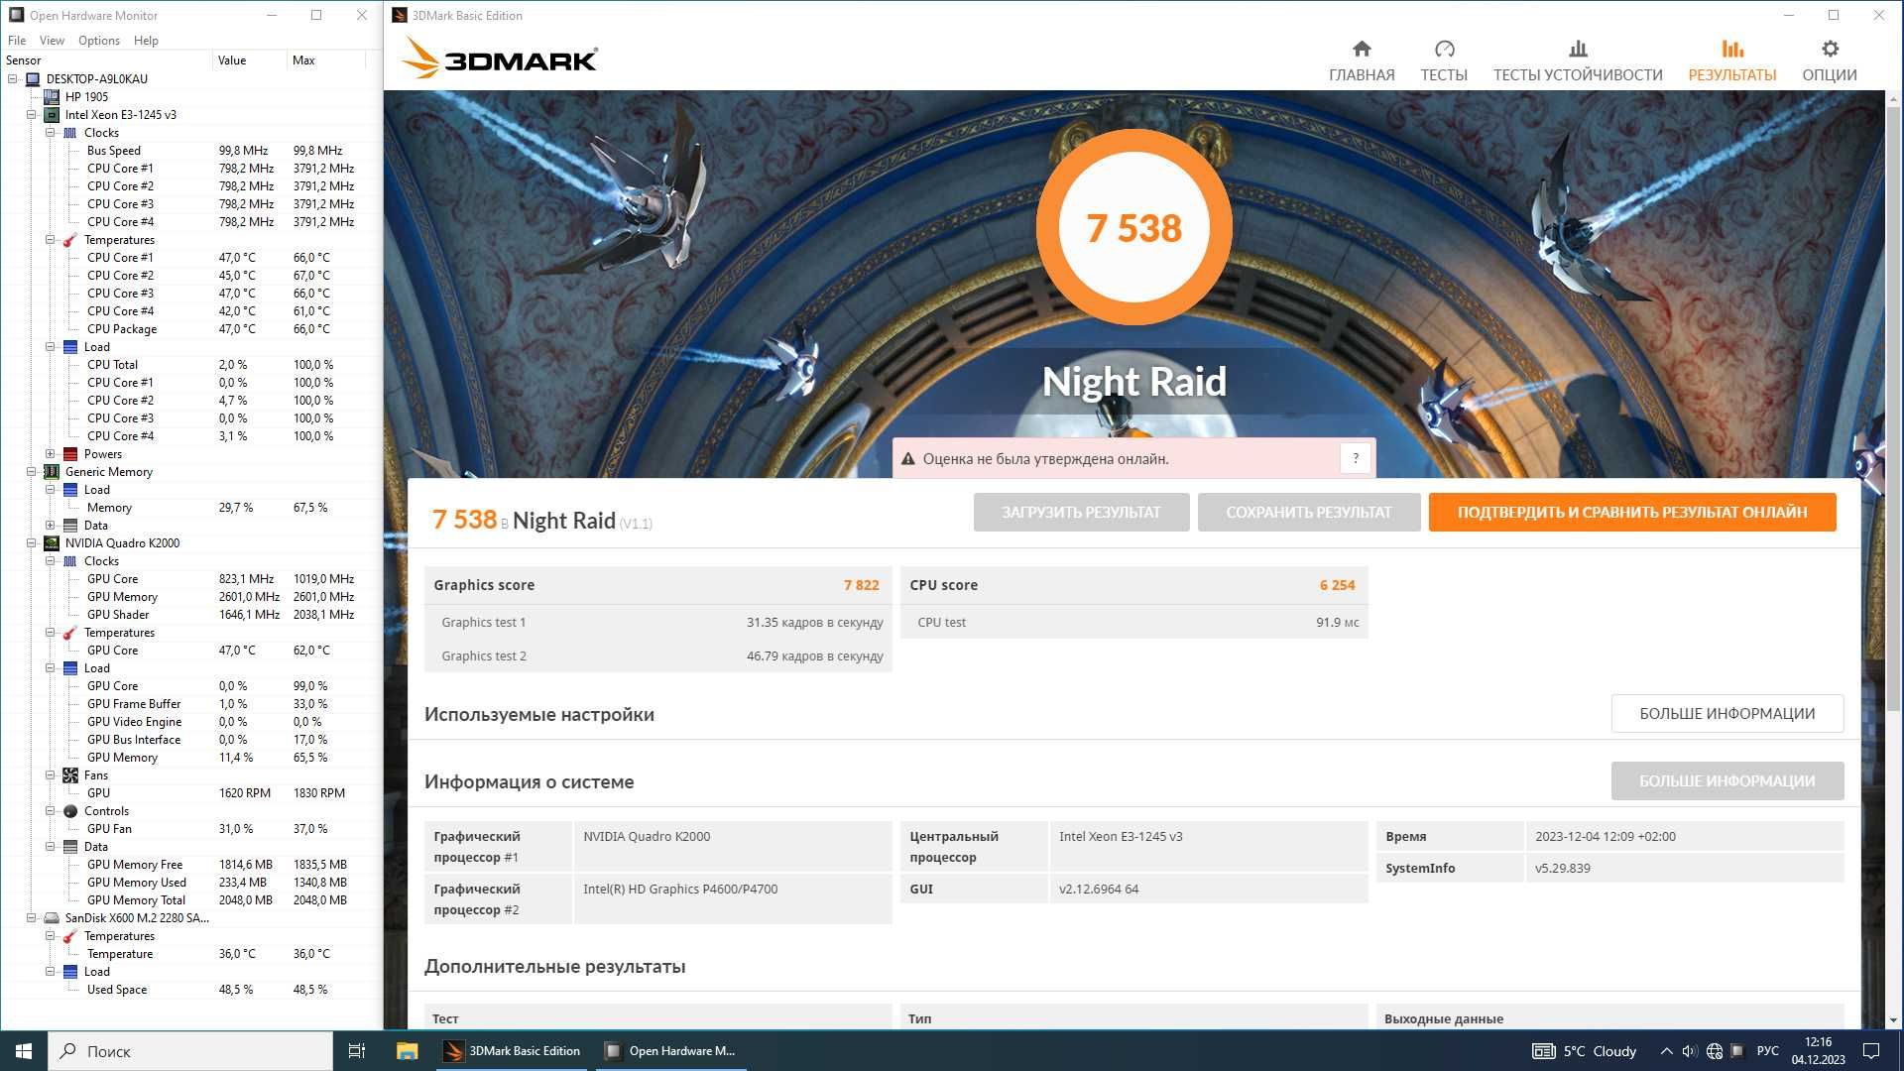Click Подтвердить и сравнить результат онлайн
This screenshot has height=1071, width=1904.
click(1632, 513)
